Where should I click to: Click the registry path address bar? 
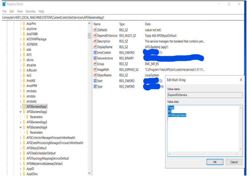123,18
